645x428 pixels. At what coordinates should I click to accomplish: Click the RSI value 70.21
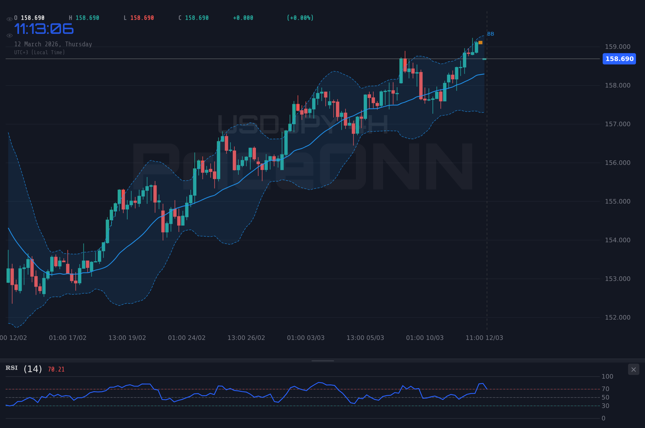56,369
